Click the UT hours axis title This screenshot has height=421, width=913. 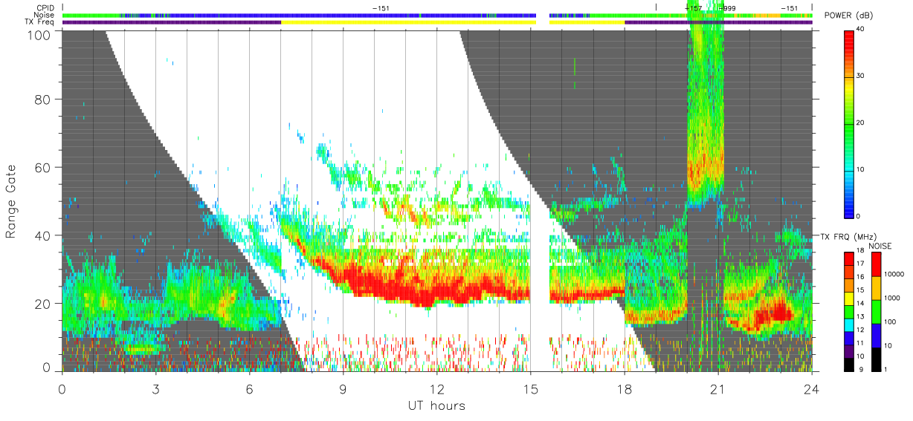(x=436, y=405)
